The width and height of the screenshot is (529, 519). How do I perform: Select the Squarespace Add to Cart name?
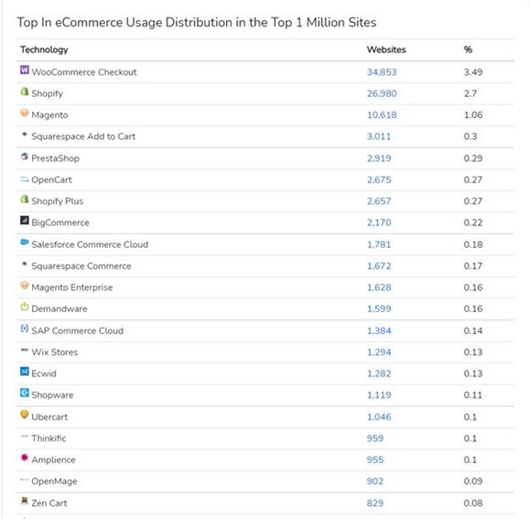click(83, 136)
